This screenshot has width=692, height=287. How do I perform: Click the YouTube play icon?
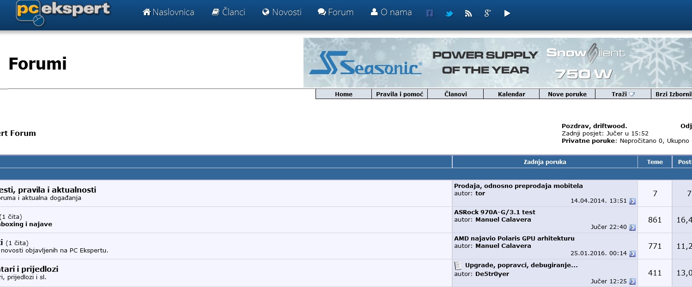[x=507, y=13]
